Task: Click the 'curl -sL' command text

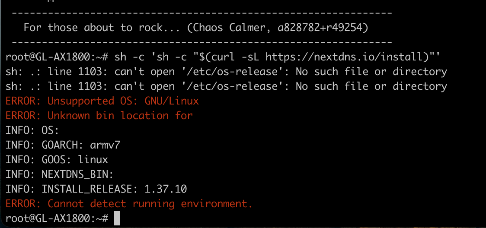Action: pyautogui.click(x=236, y=57)
